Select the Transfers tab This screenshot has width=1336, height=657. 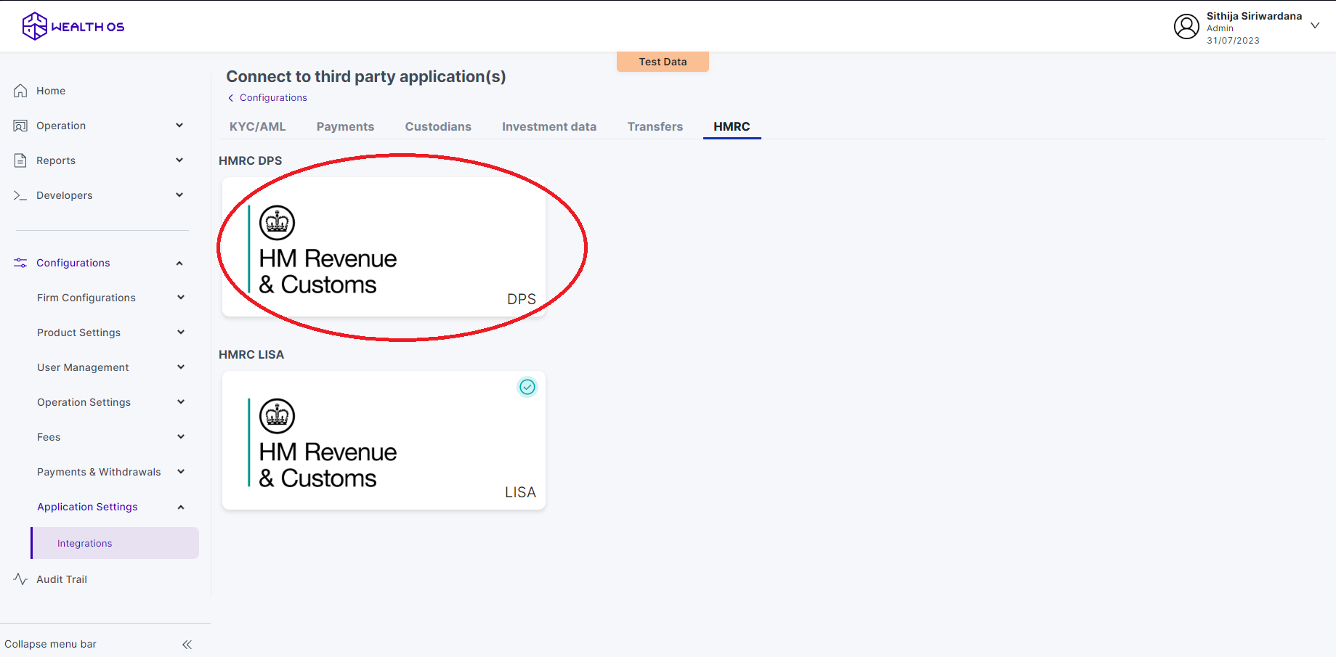coord(655,126)
